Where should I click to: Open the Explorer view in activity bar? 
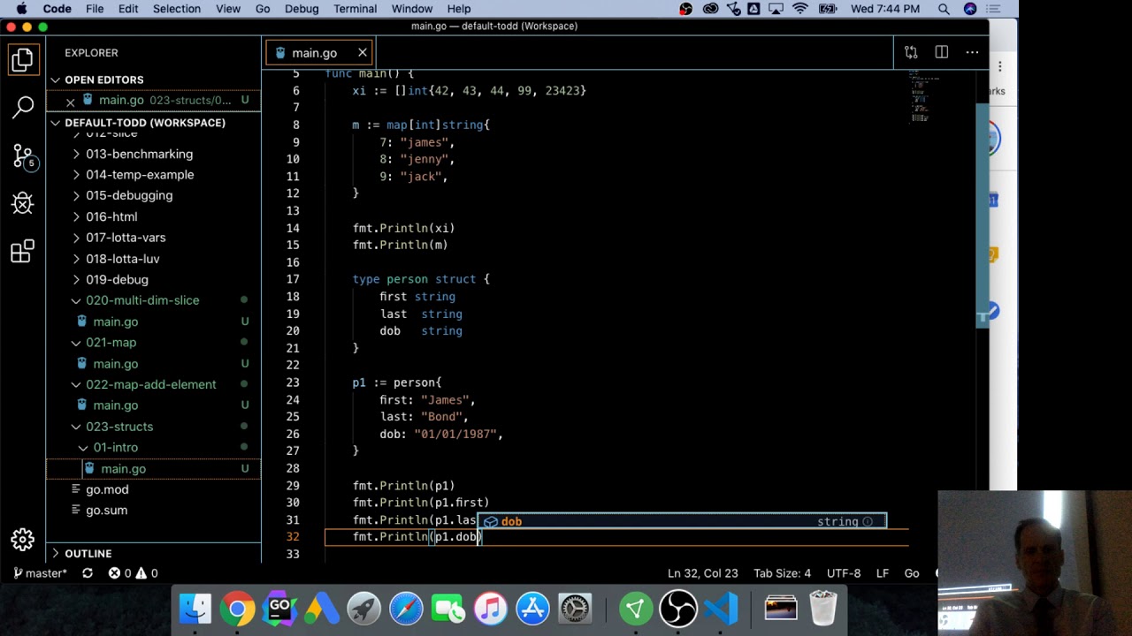click(23, 59)
